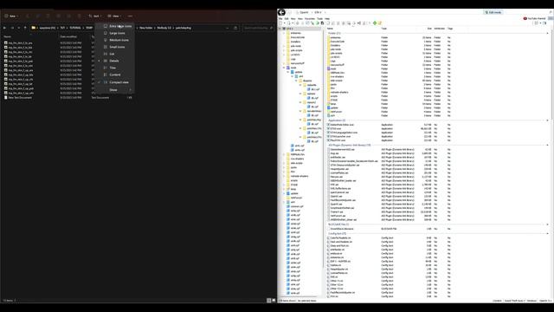This screenshot has height=312, width=554.
Task: Click Grand Theft Auto V in OpenIV status bar
Action: point(515,301)
